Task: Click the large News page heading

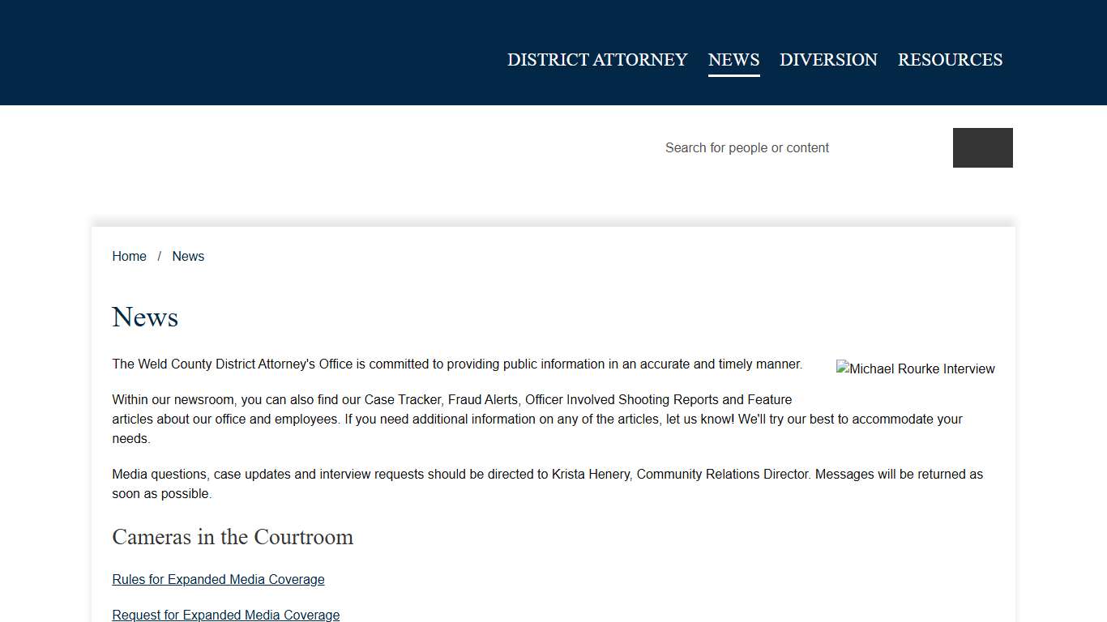Action: click(145, 317)
